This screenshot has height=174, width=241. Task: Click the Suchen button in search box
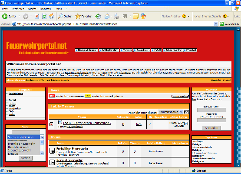pyautogui.click(x=26, y=158)
